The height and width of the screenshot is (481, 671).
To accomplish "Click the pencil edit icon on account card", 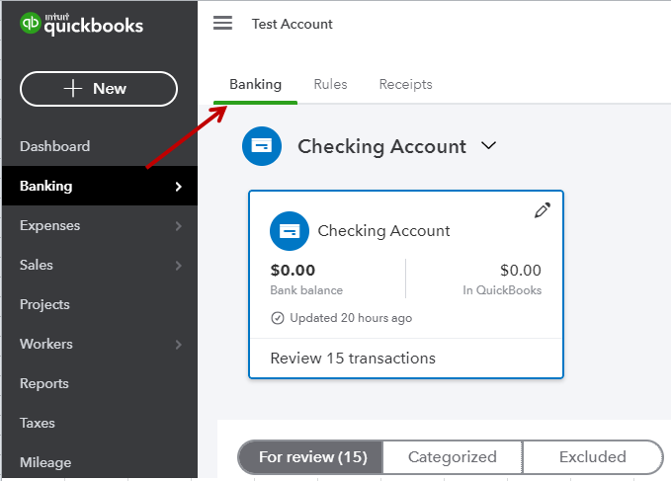I will [x=543, y=210].
